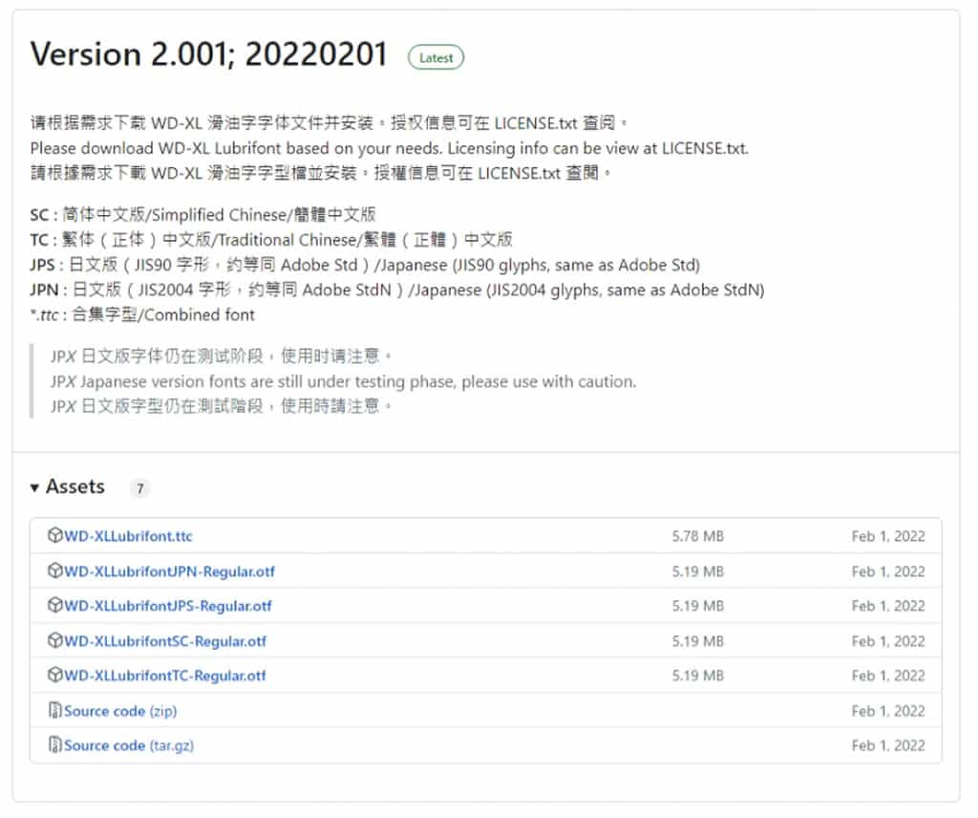Image resolution: width=978 pixels, height=818 pixels.
Task: Click the Feb 1, 2022 date of JPS-Regular.otf
Action: click(888, 606)
